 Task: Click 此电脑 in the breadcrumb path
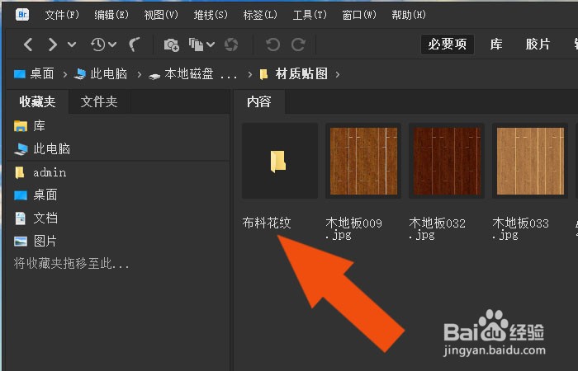[x=108, y=74]
